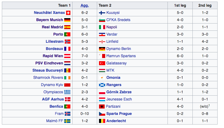Click the Swedish flag next to Malmö FF
The width and height of the screenshot is (224, 128).
coord(67,121)
